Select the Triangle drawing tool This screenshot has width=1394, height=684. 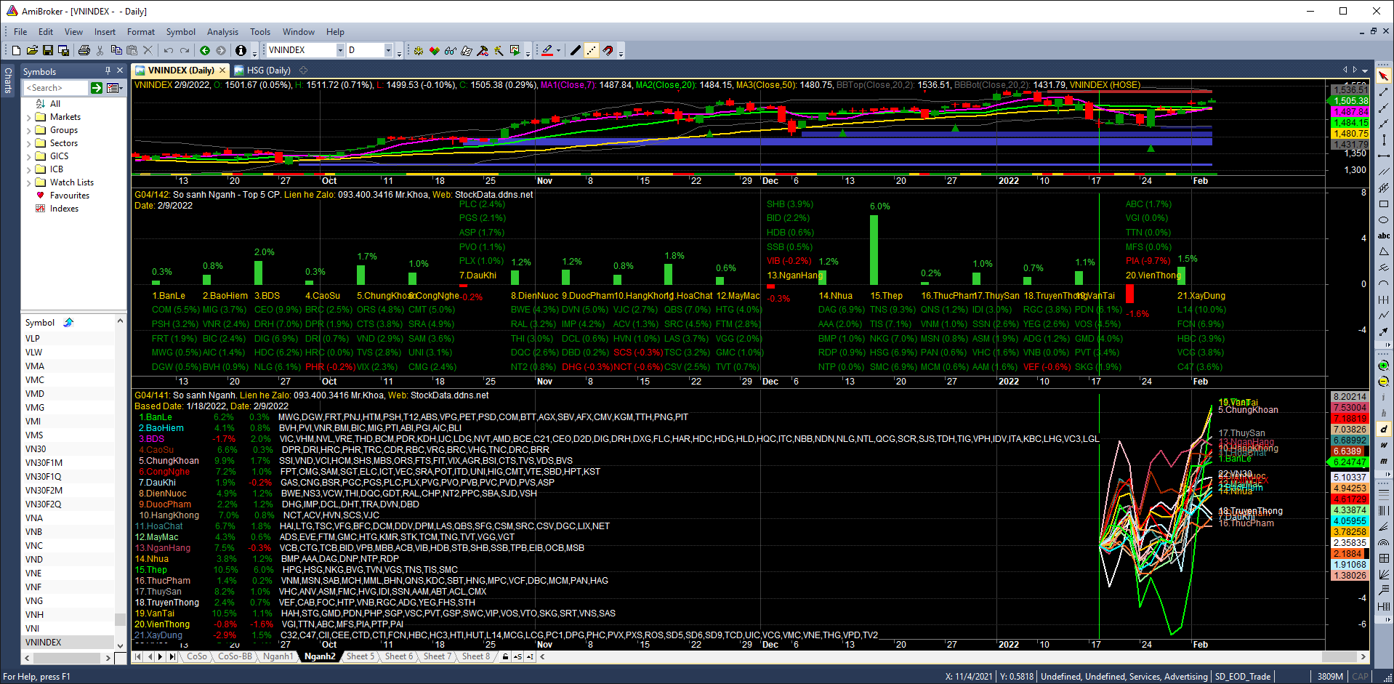tap(1384, 252)
